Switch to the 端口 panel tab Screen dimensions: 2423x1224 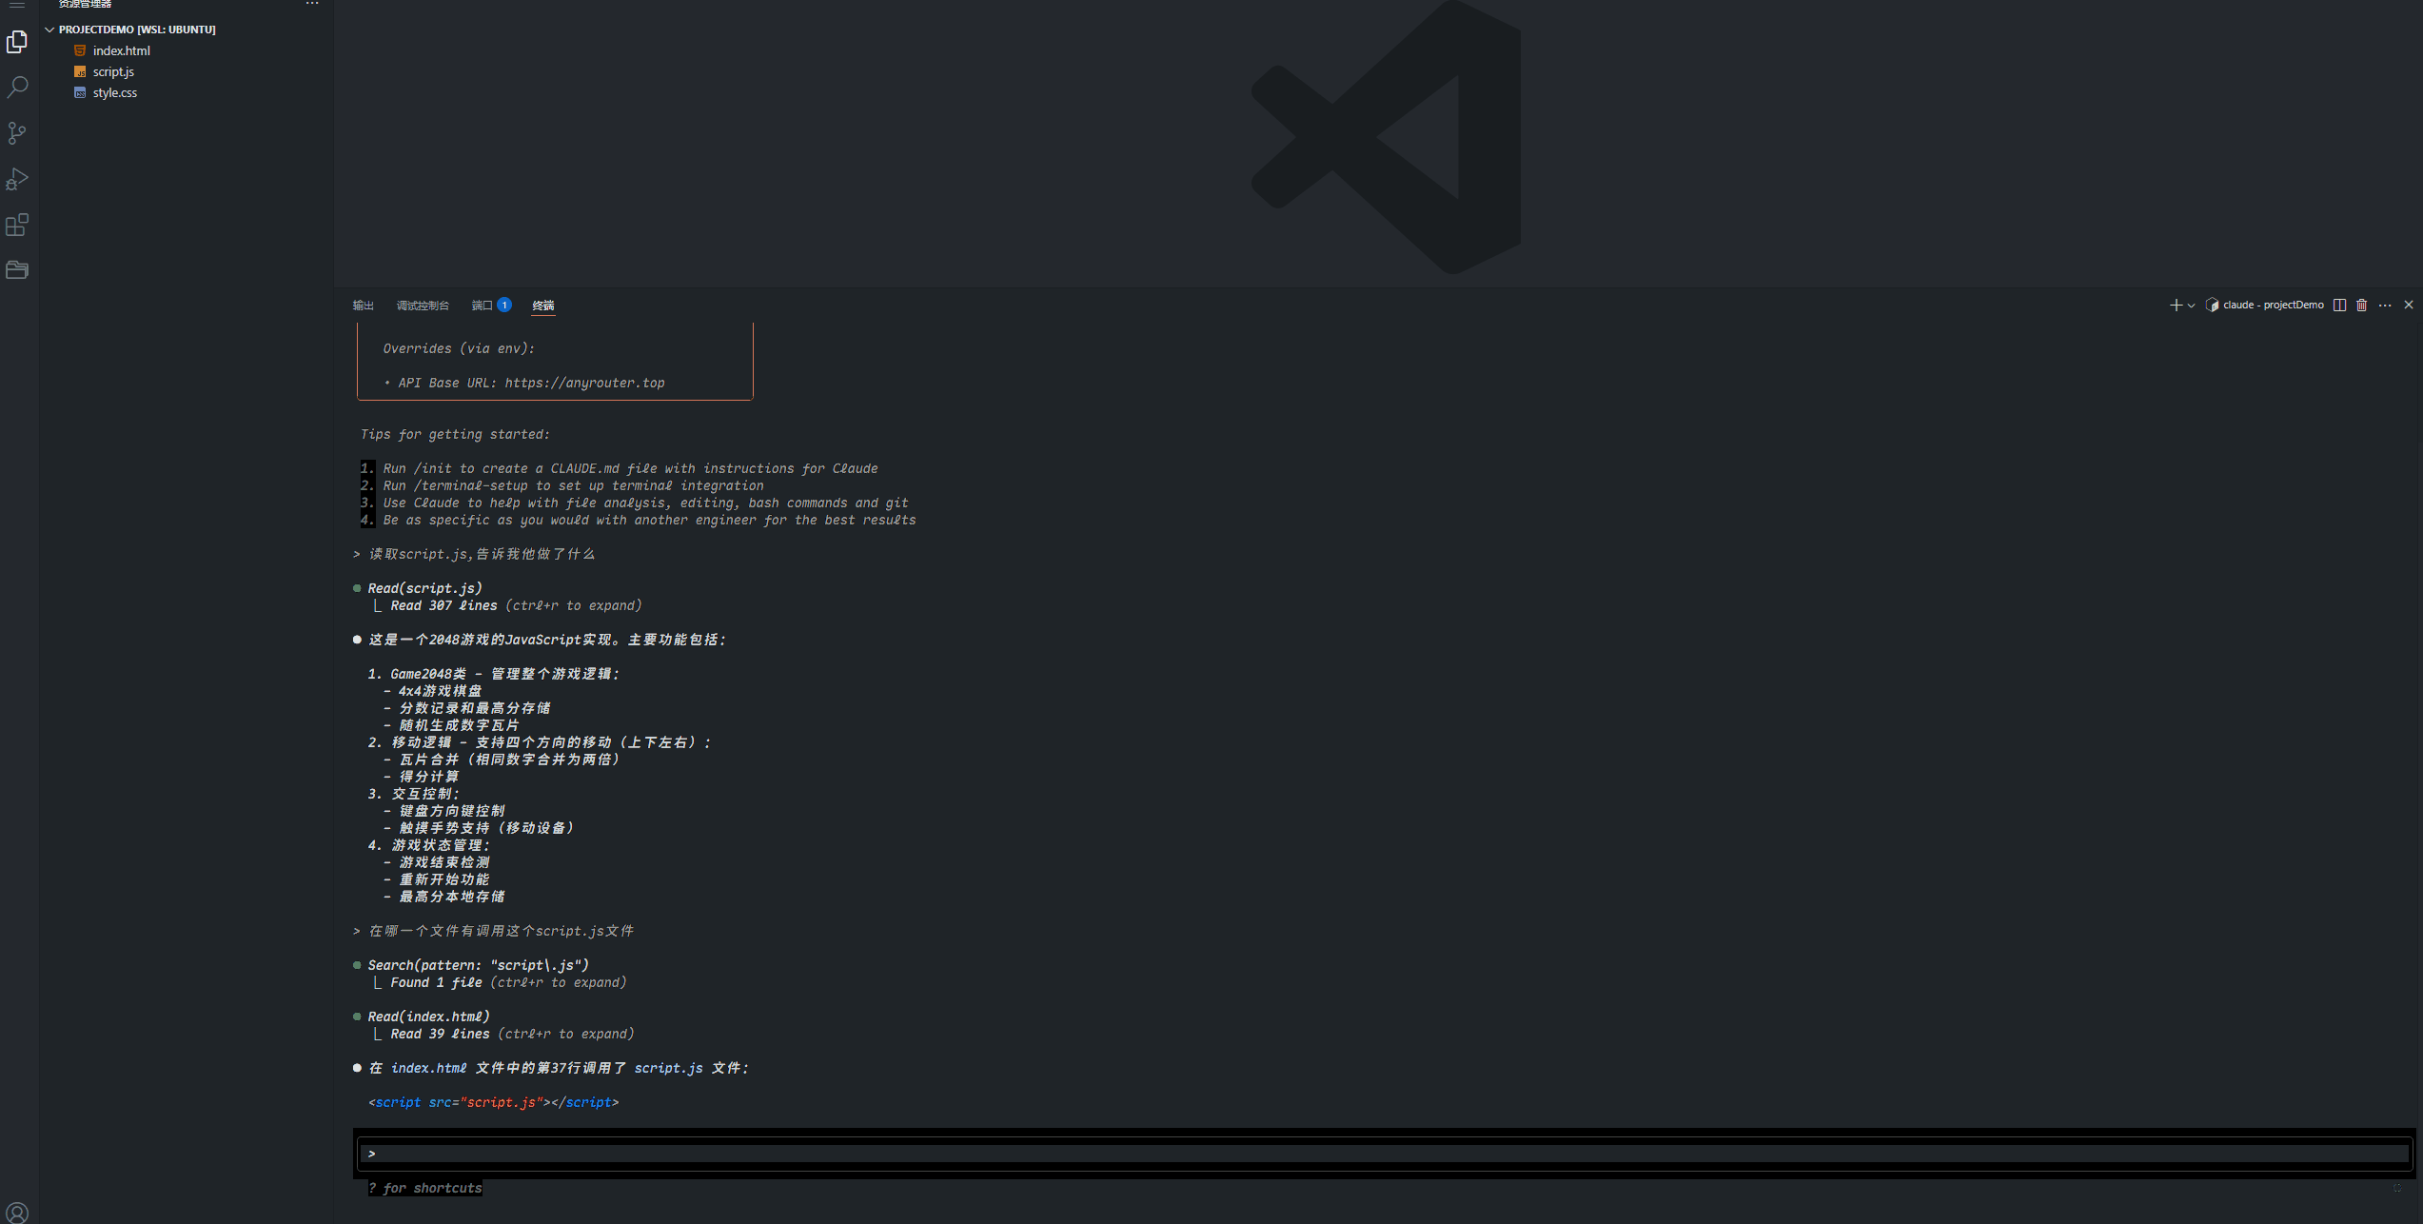pyautogui.click(x=491, y=306)
